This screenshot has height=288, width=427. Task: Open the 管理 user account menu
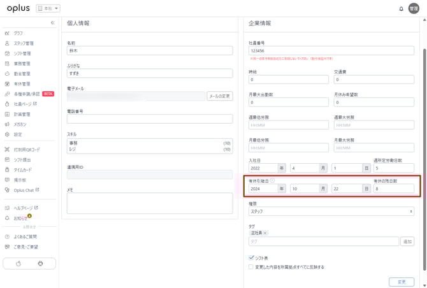coord(414,8)
